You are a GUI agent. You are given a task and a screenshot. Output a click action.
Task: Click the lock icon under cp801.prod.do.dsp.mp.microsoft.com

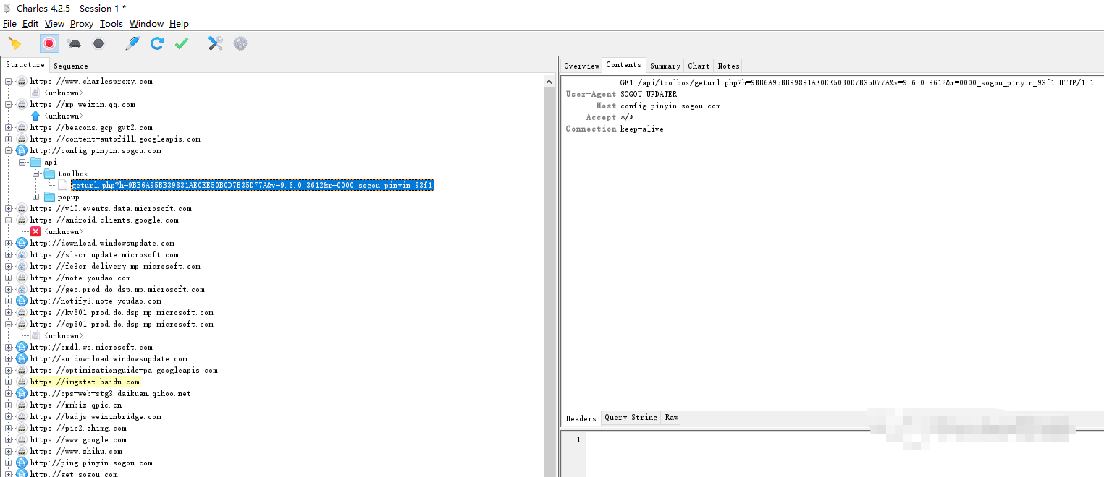point(35,335)
